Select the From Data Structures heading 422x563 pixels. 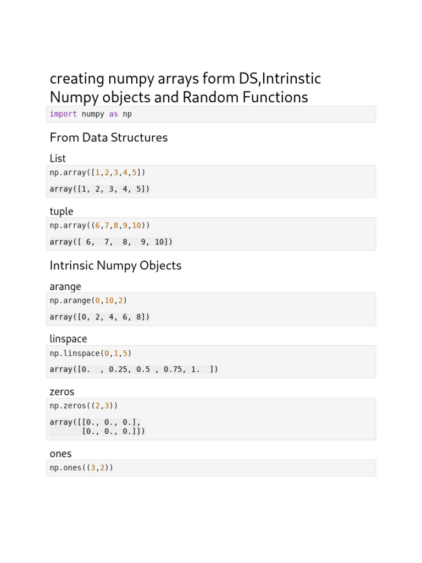point(109,137)
